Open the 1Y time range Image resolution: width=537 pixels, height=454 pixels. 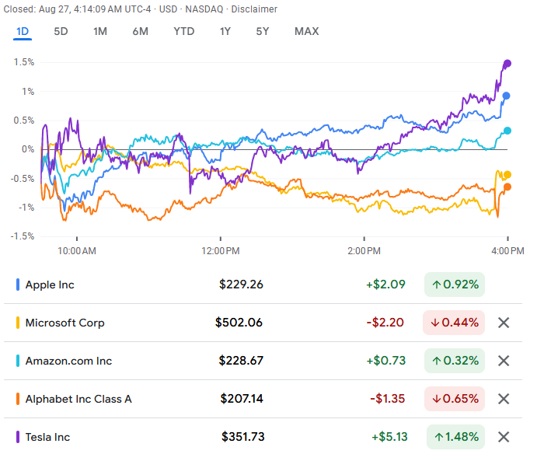225,32
